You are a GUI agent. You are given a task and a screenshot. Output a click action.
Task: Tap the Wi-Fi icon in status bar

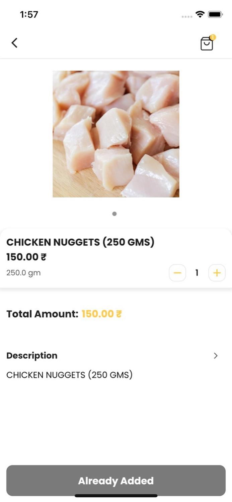pyautogui.click(x=200, y=14)
